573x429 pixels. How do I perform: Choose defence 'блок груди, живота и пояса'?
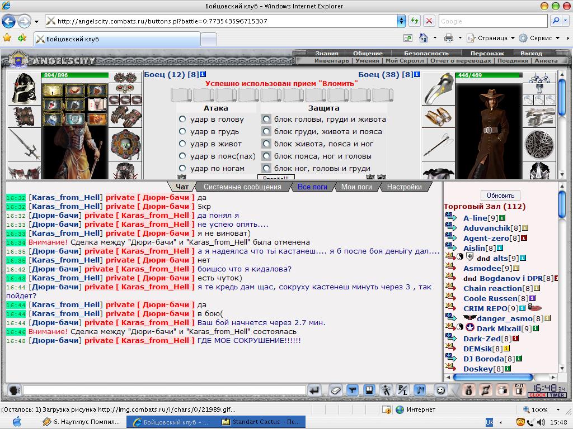tap(267, 131)
